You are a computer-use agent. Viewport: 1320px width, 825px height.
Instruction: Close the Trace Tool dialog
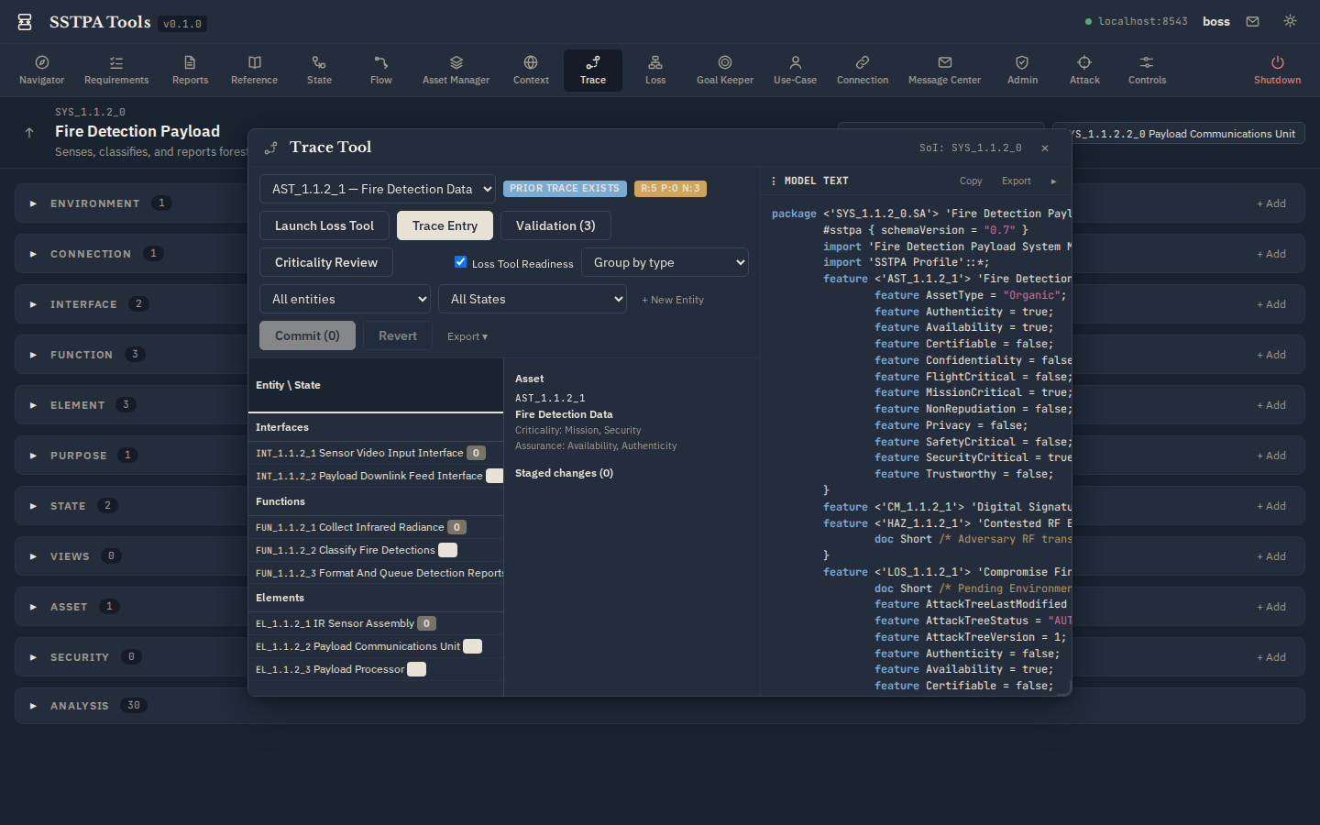[x=1045, y=148]
